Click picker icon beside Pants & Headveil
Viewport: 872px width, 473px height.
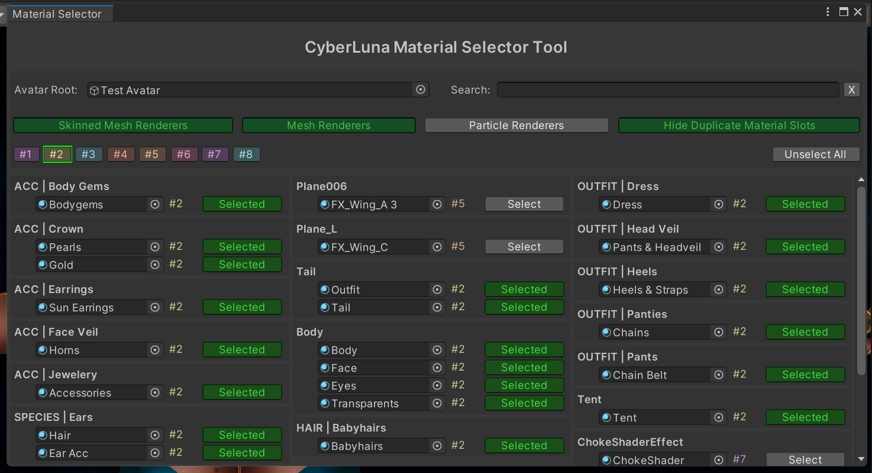pos(719,247)
